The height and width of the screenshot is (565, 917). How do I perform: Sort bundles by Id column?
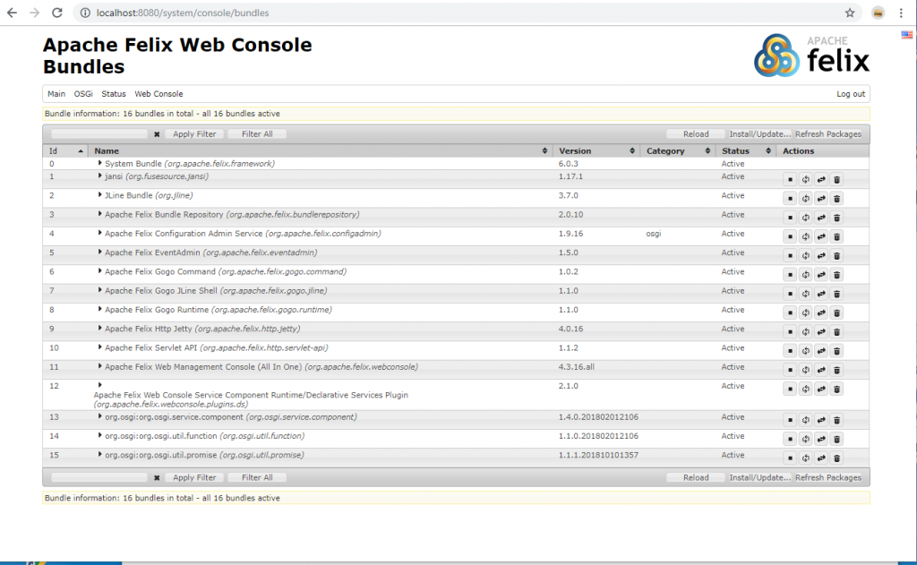point(66,151)
